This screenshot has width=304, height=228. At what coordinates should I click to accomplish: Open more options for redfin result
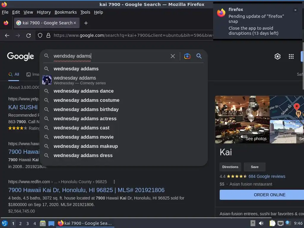click(x=114, y=182)
